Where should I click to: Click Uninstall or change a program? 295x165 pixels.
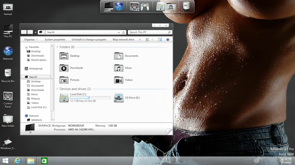[89, 39]
